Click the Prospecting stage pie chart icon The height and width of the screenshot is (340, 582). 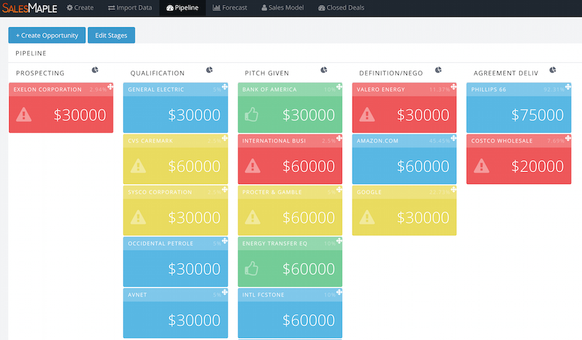point(95,70)
